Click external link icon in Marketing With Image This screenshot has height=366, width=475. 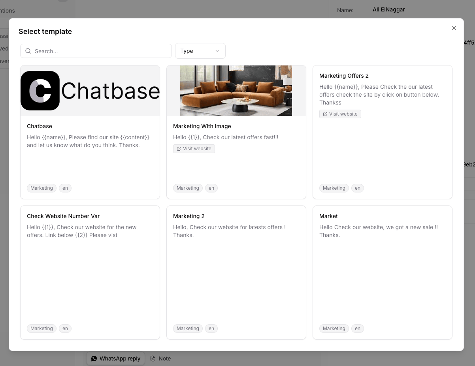179,149
